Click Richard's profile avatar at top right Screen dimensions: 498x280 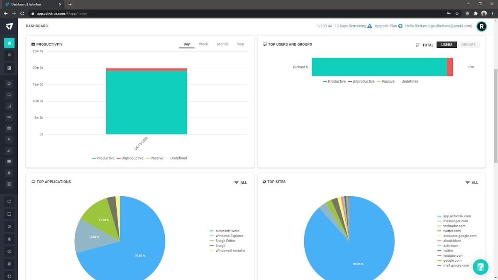(481, 26)
